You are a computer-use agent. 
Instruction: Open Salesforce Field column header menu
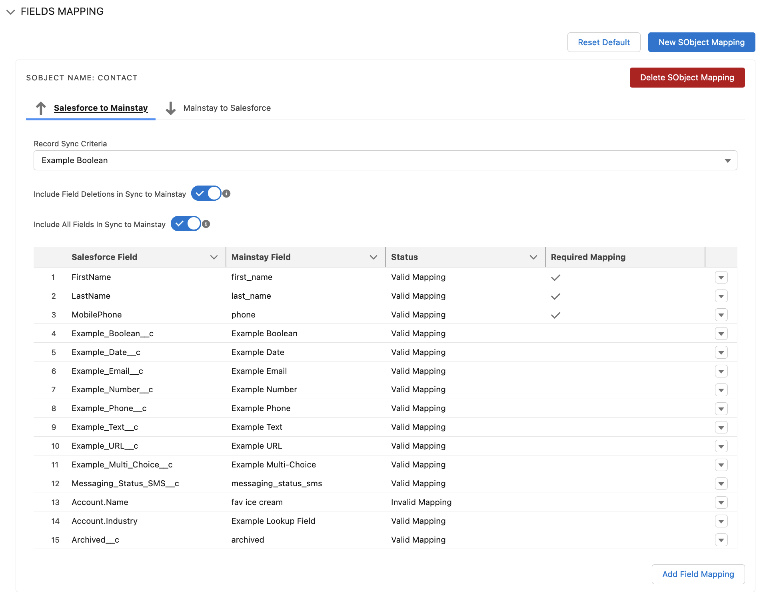coord(214,257)
